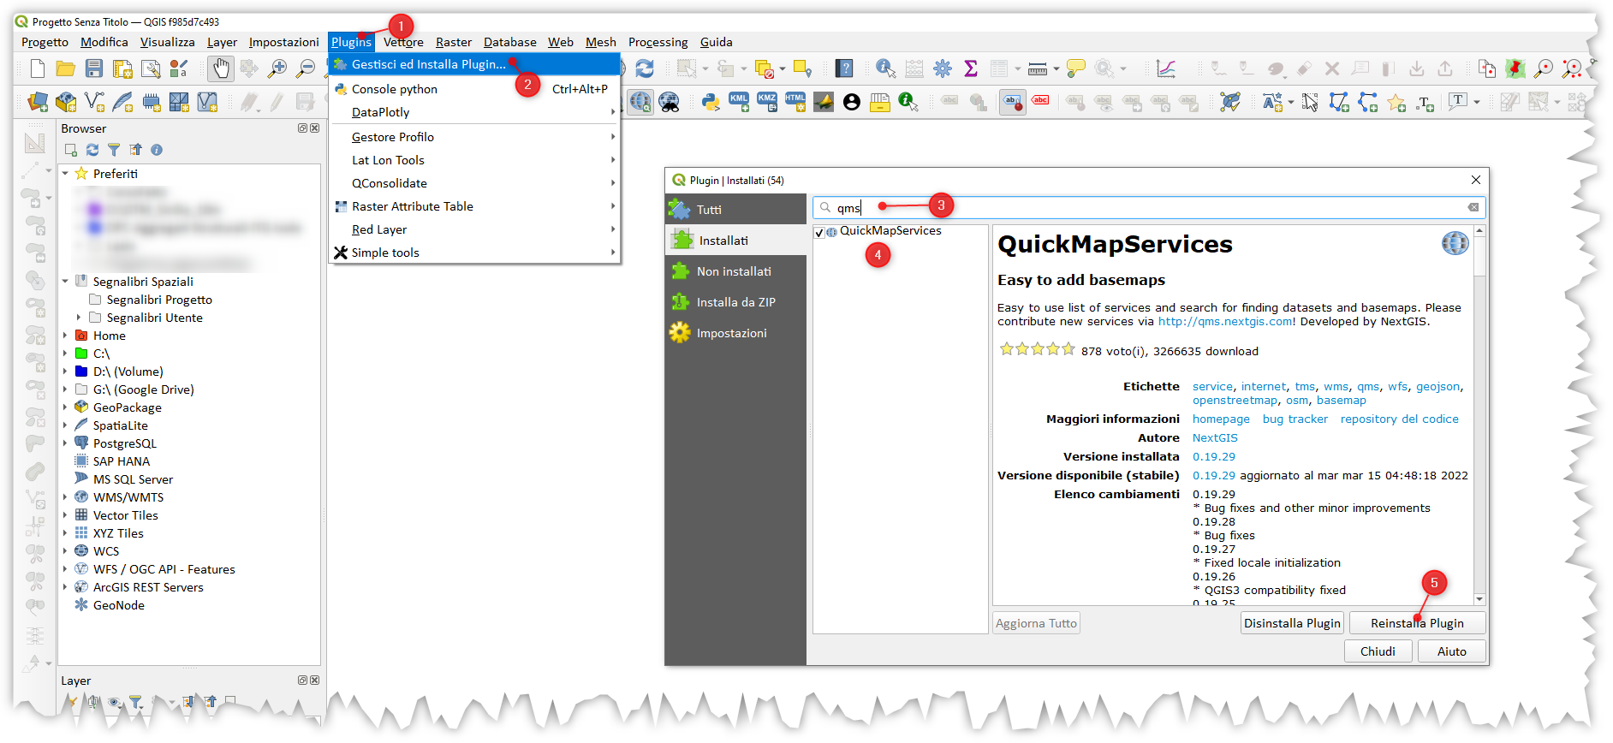The height and width of the screenshot is (743, 1613).
Task: Click the Zoom In magnifier icon
Action: (x=277, y=68)
